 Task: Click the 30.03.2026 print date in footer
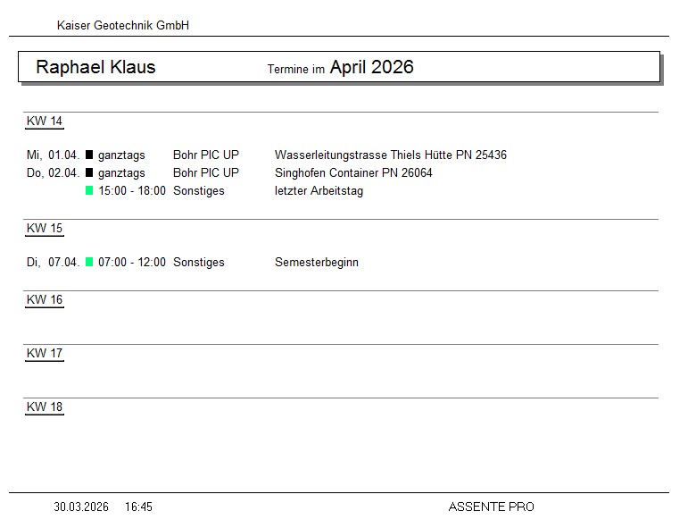pyautogui.click(x=81, y=507)
